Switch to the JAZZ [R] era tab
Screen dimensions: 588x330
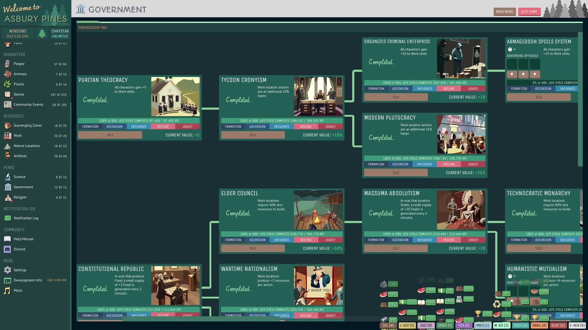pyautogui.click(x=426, y=325)
